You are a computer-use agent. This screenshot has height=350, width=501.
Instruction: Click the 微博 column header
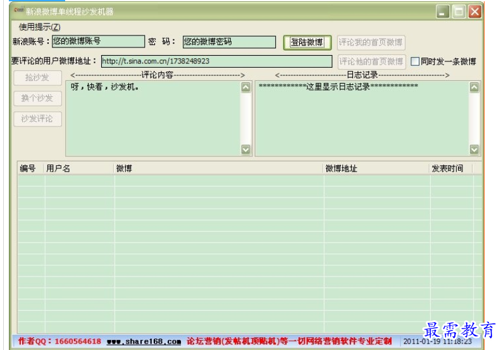[x=218, y=168]
